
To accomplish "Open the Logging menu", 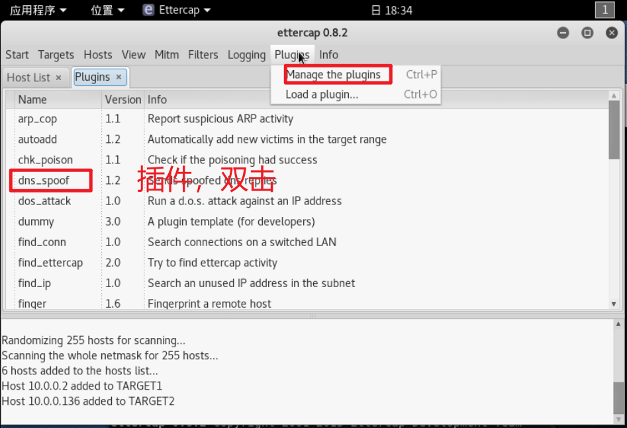I will point(246,55).
